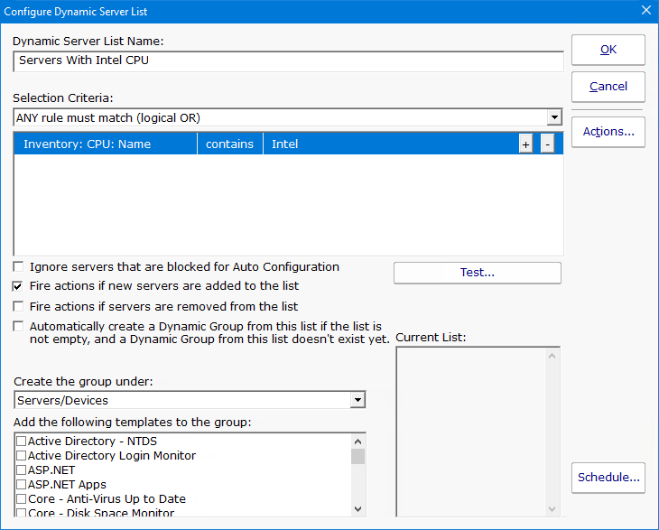
Task: Close the Configure Dynamic Server List dialog
Action: [x=645, y=11]
